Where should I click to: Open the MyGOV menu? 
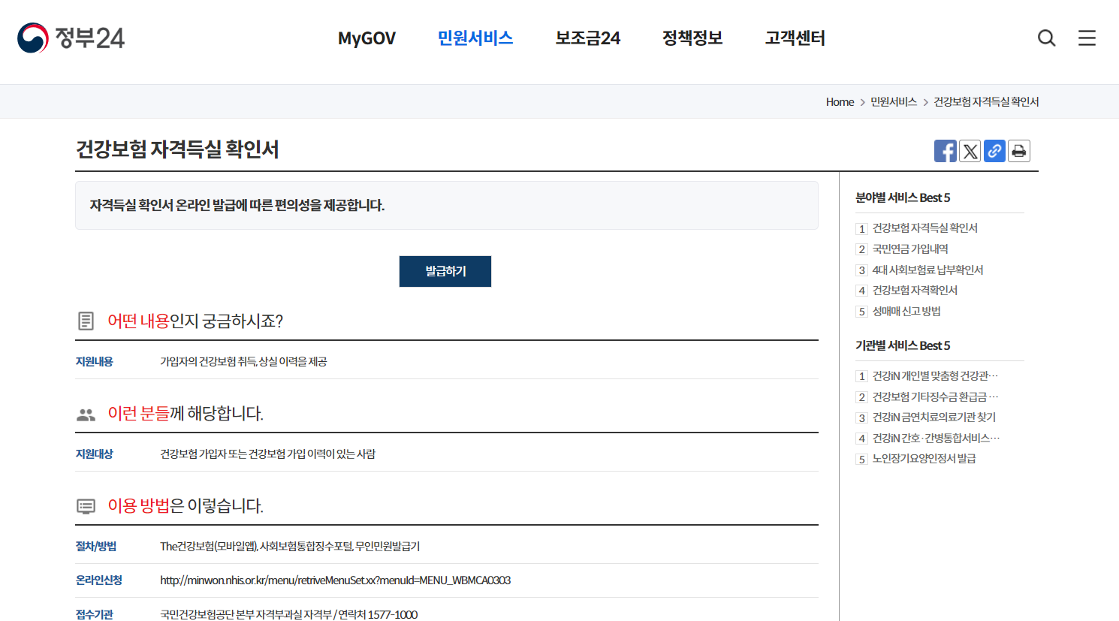[366, 38]
